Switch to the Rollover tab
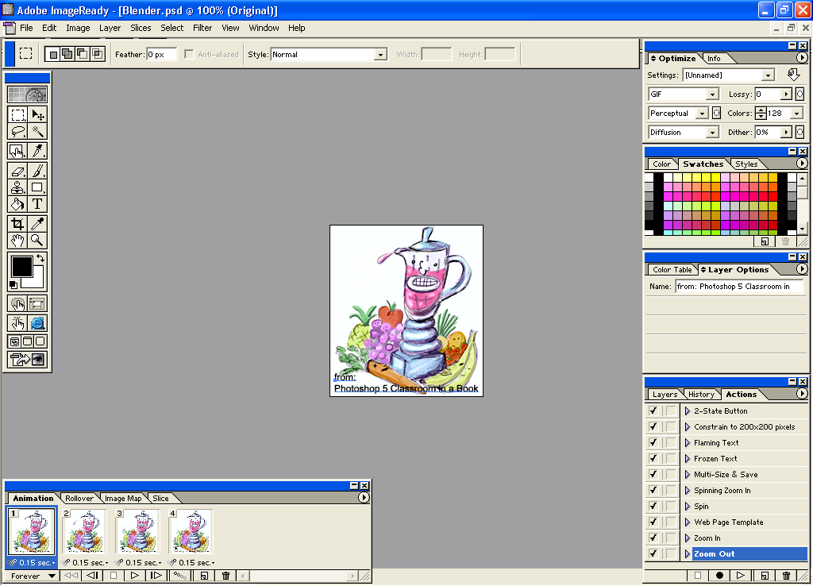 pyautogui.click(x=79, y=499)
